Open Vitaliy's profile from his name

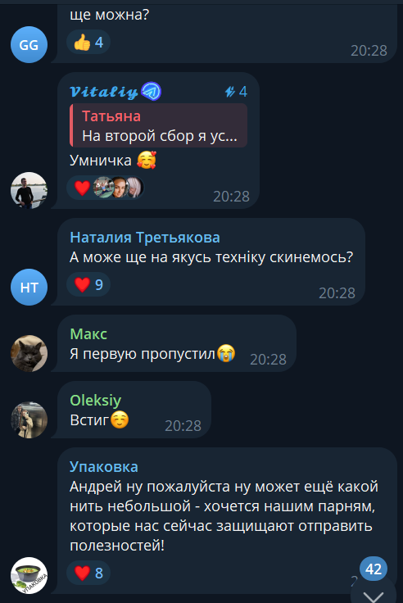[103, 92]
